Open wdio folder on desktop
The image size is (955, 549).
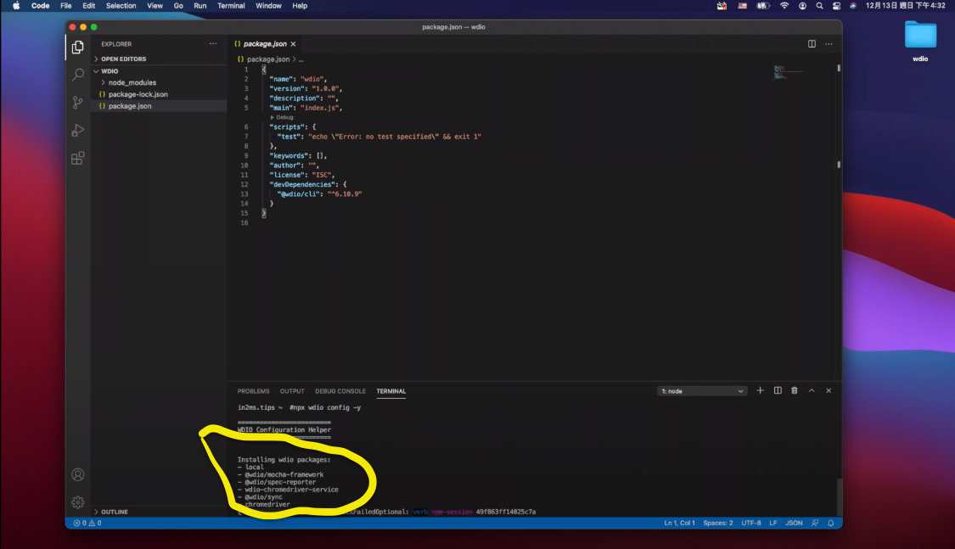click(920, 41)
